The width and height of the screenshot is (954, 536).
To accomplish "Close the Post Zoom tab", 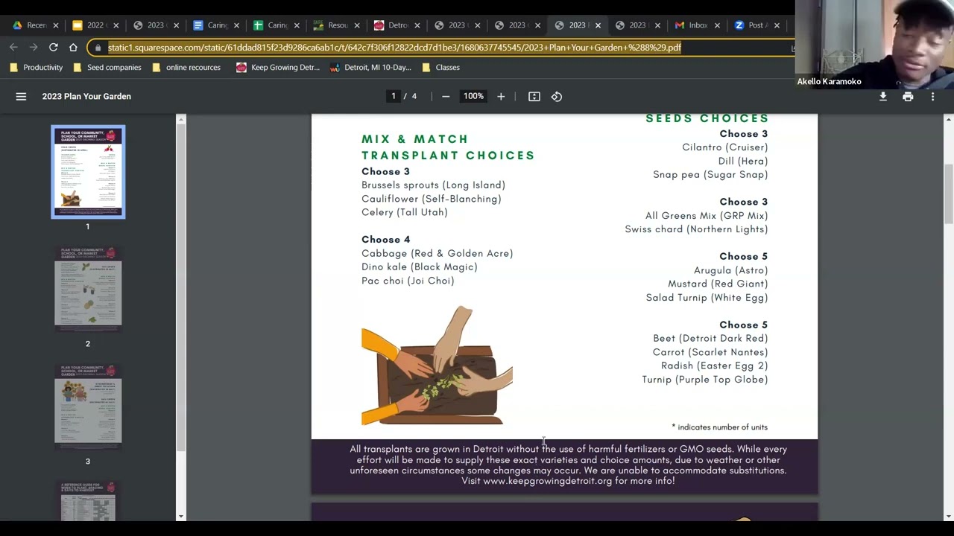I will click(x=777, y=25).
